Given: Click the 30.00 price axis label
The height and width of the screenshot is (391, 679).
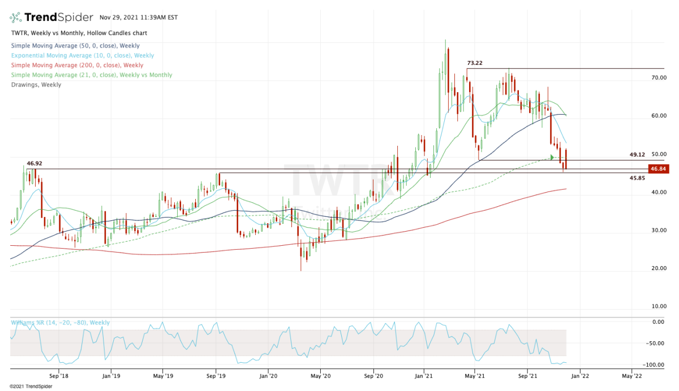Looking at the screenshot, I should point(659,231).
